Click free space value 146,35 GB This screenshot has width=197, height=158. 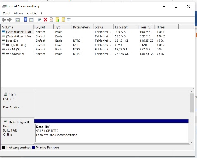coord(147,41)
